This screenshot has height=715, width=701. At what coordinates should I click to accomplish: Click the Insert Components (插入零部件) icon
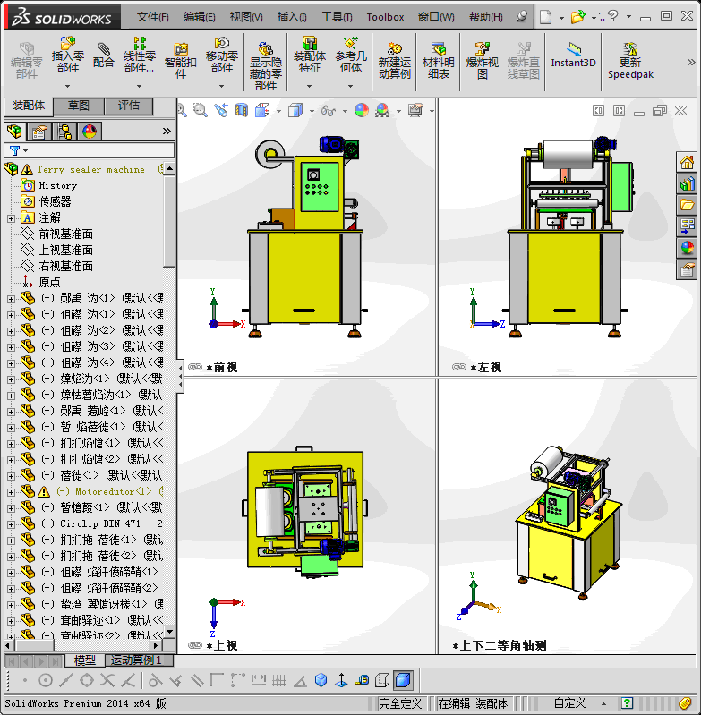click(67, 55)
